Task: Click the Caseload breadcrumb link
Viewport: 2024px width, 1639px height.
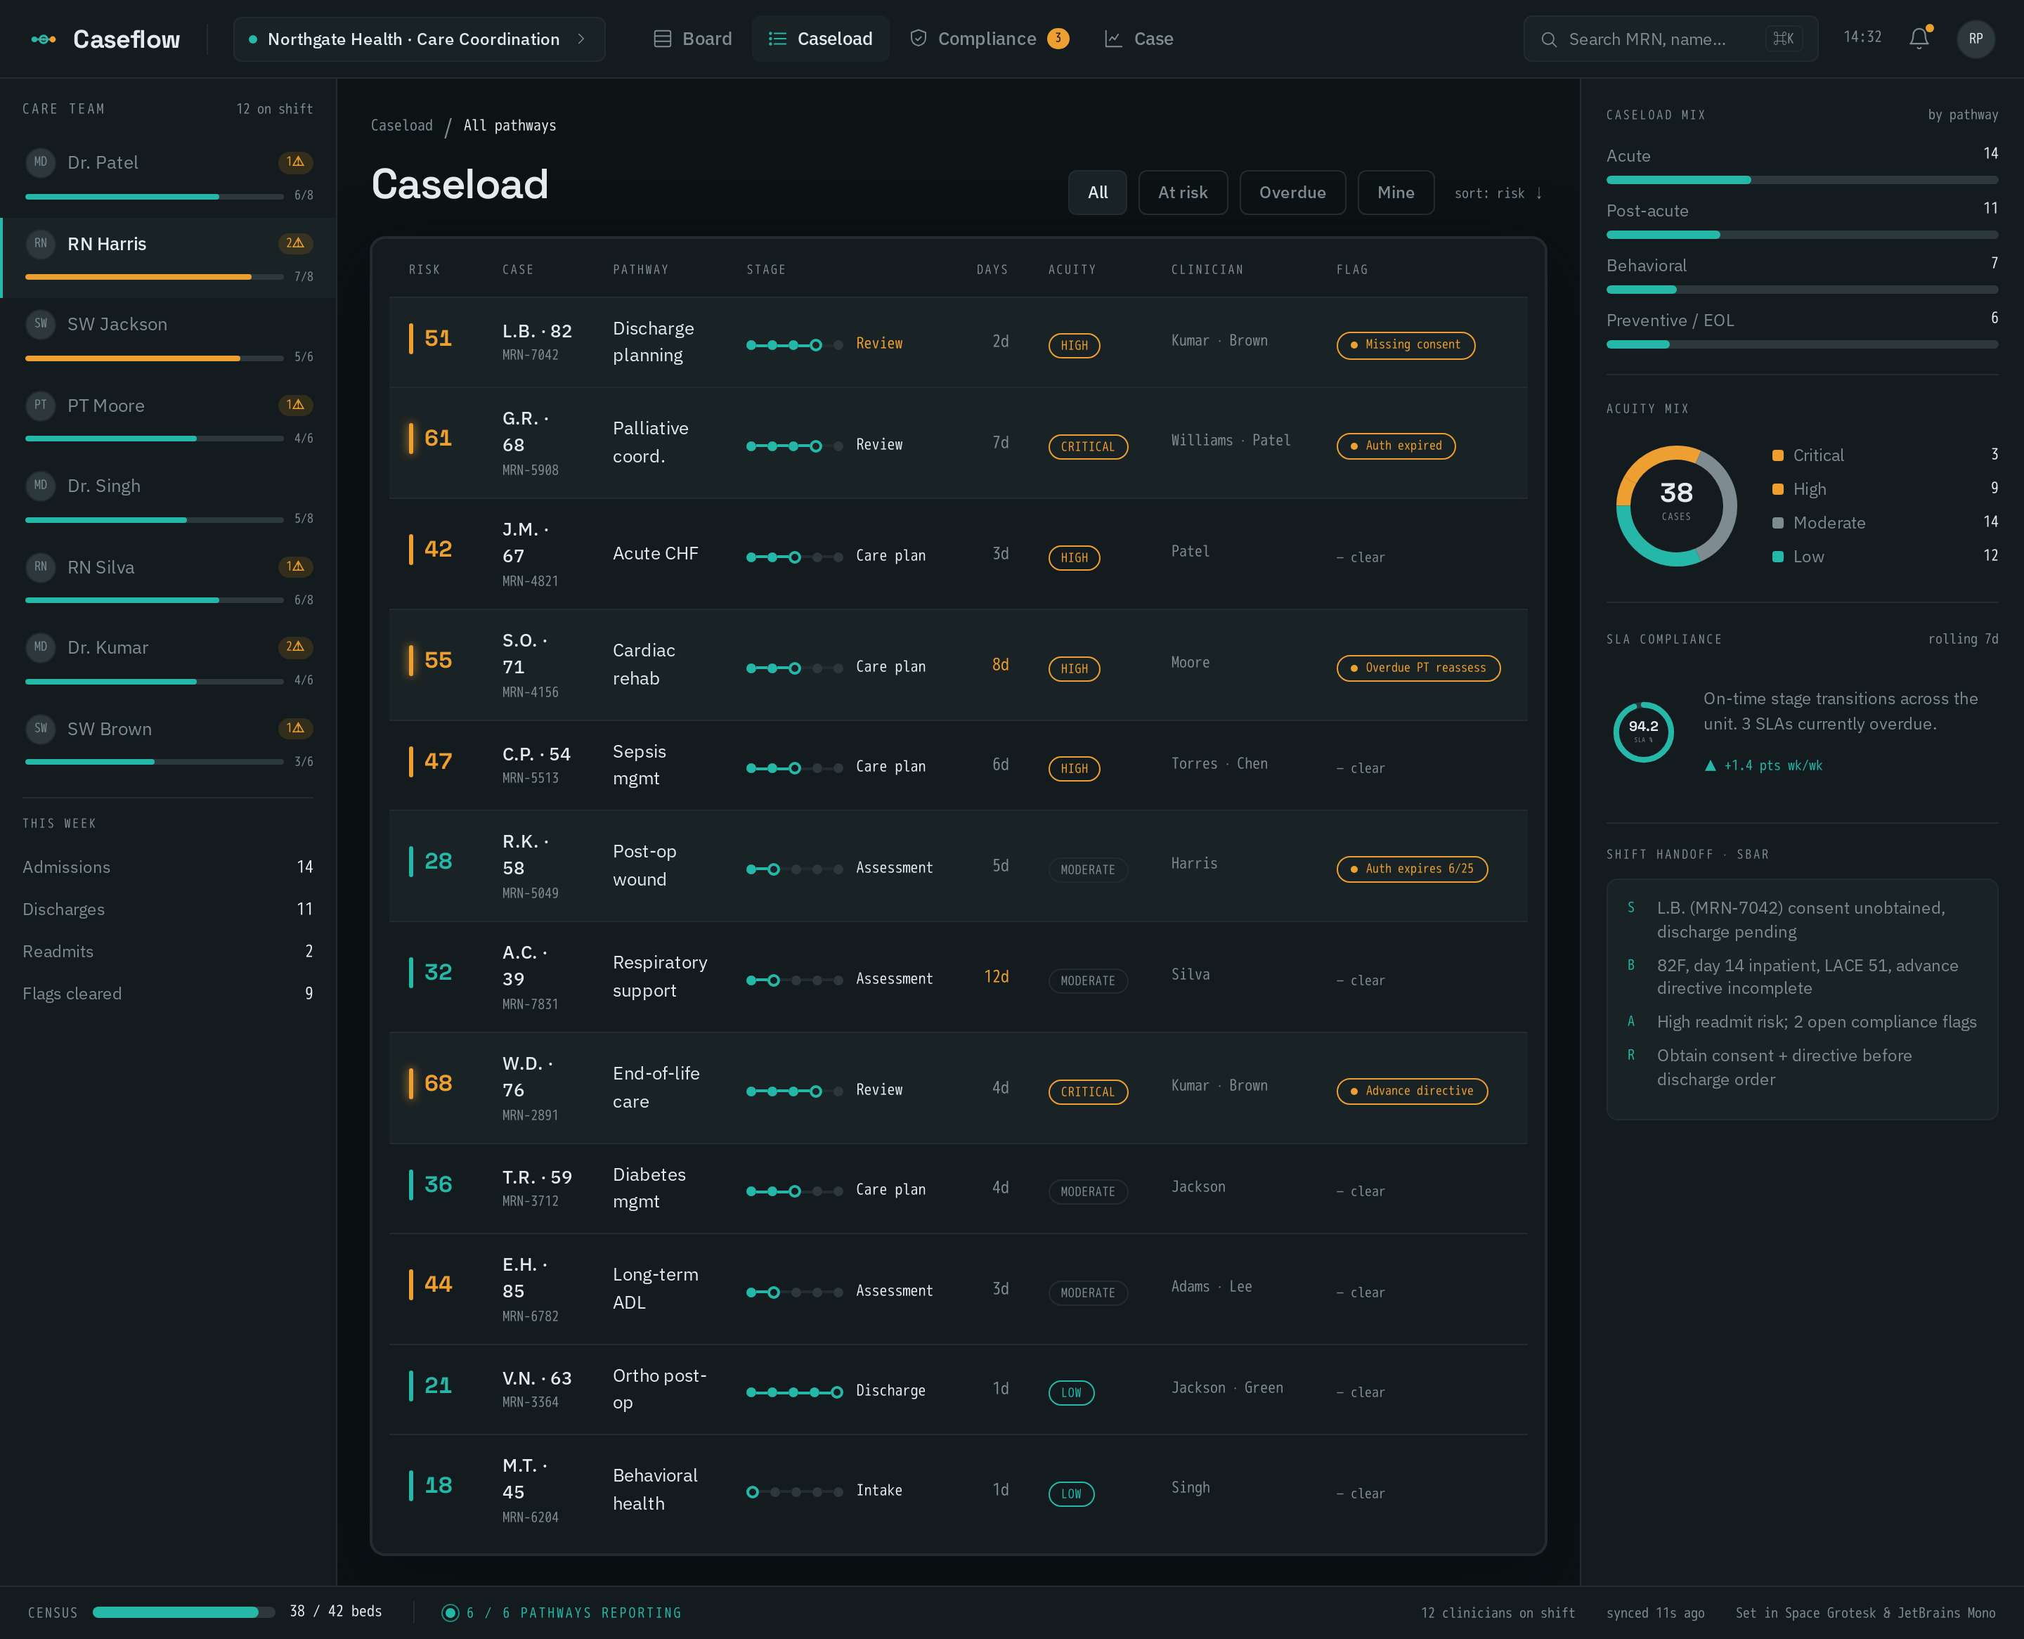Action: [401, 126]
